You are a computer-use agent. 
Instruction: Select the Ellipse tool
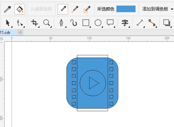coord(98,23)
